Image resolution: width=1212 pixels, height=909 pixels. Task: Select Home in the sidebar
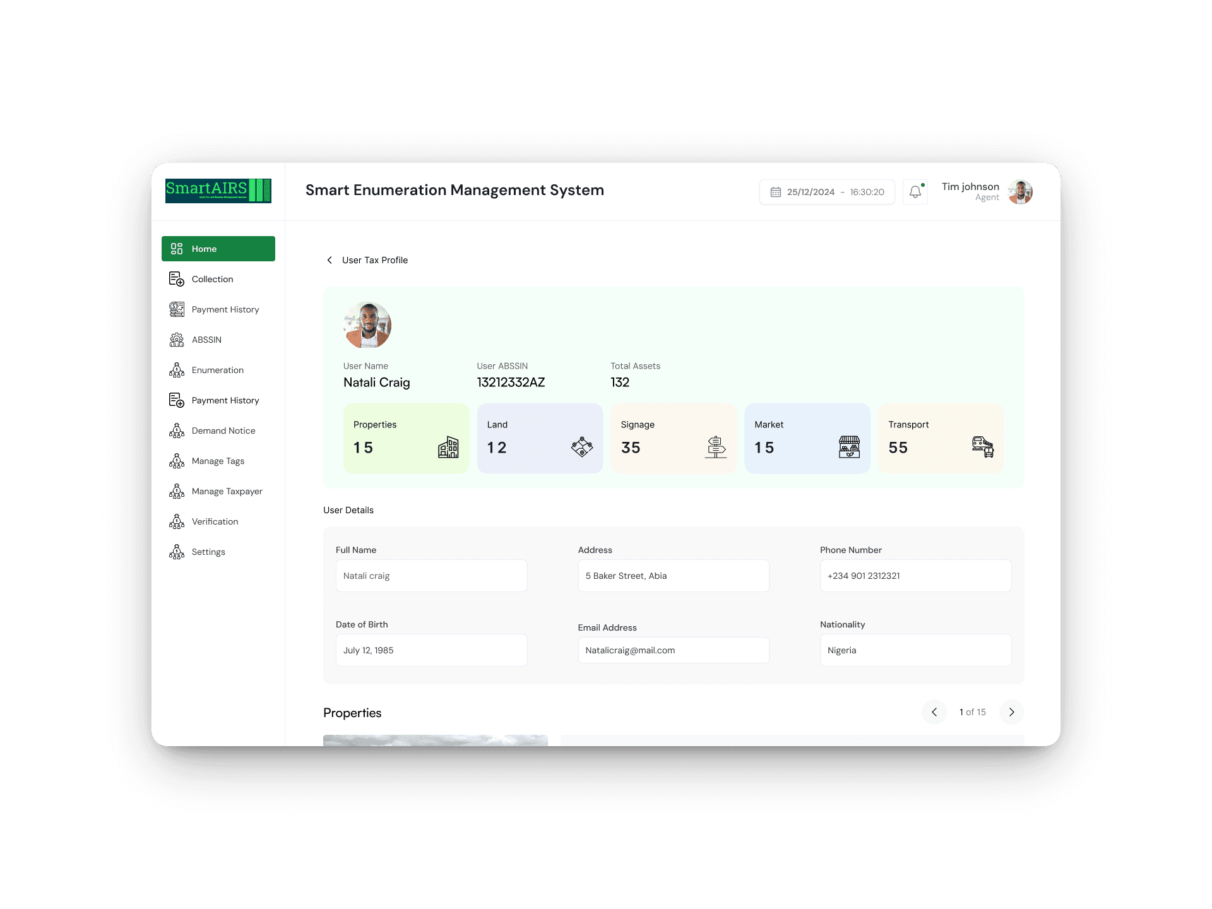(218, 249)
